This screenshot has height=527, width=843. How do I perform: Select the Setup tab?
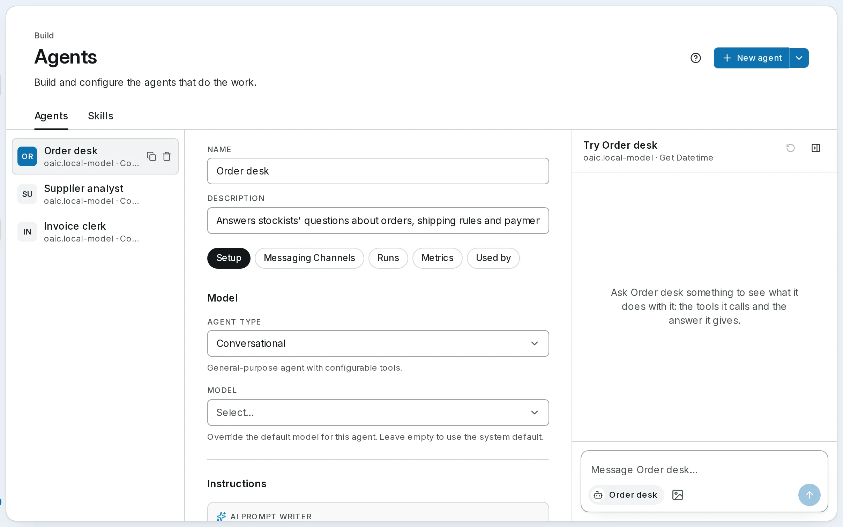pyautogui.click(x=229, y=258)
